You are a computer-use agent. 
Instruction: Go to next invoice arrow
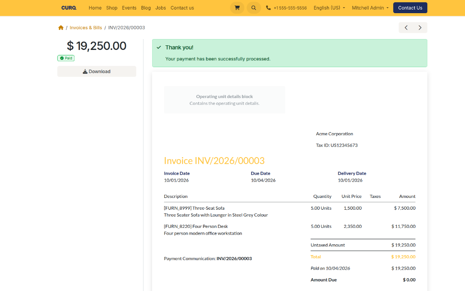(x=420, y=28)
